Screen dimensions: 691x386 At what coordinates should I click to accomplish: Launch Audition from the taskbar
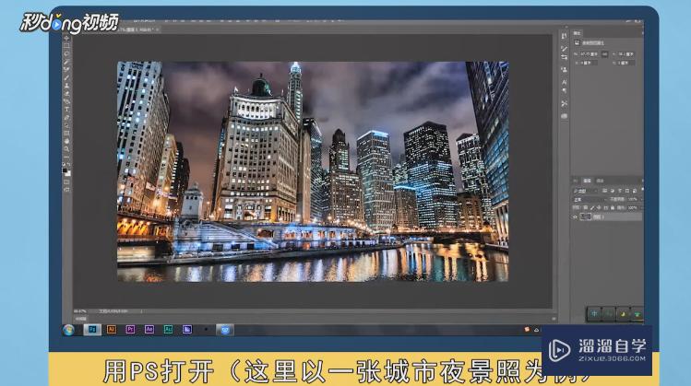tap(168, 330)
